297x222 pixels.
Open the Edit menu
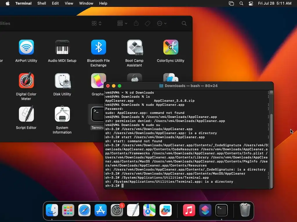click(55, 3)
